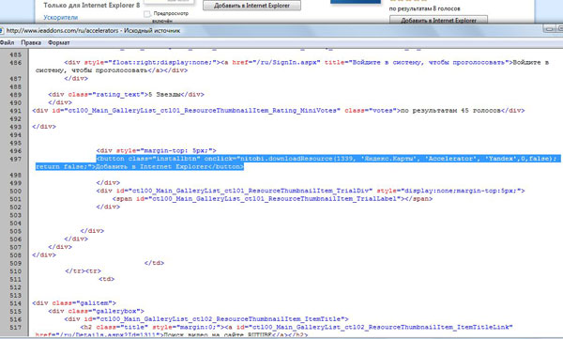Screen dimensions: 563x339
Task: Click line number 492 in the gutter
Action: pyautogui.click(x=15, y=118)
